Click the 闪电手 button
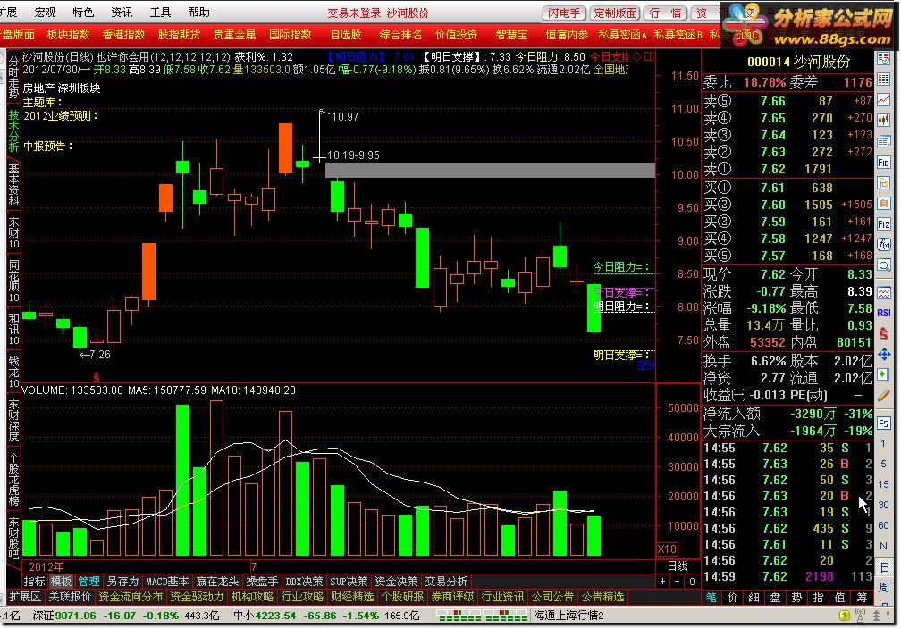Viewport: 901px width, 629px height. [x=564, y=13]
